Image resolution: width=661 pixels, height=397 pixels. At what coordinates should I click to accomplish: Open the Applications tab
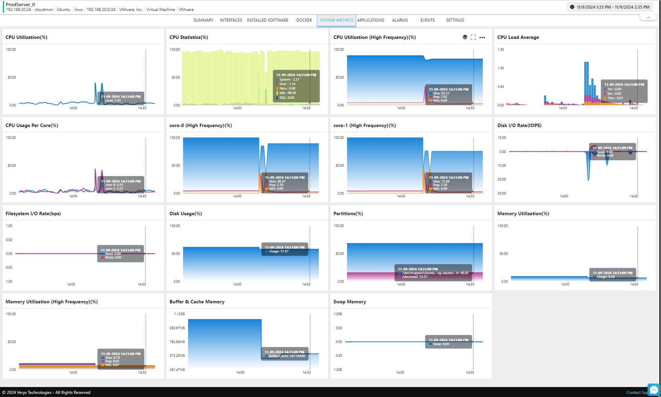pyautogui.click(x=371, y=20)
